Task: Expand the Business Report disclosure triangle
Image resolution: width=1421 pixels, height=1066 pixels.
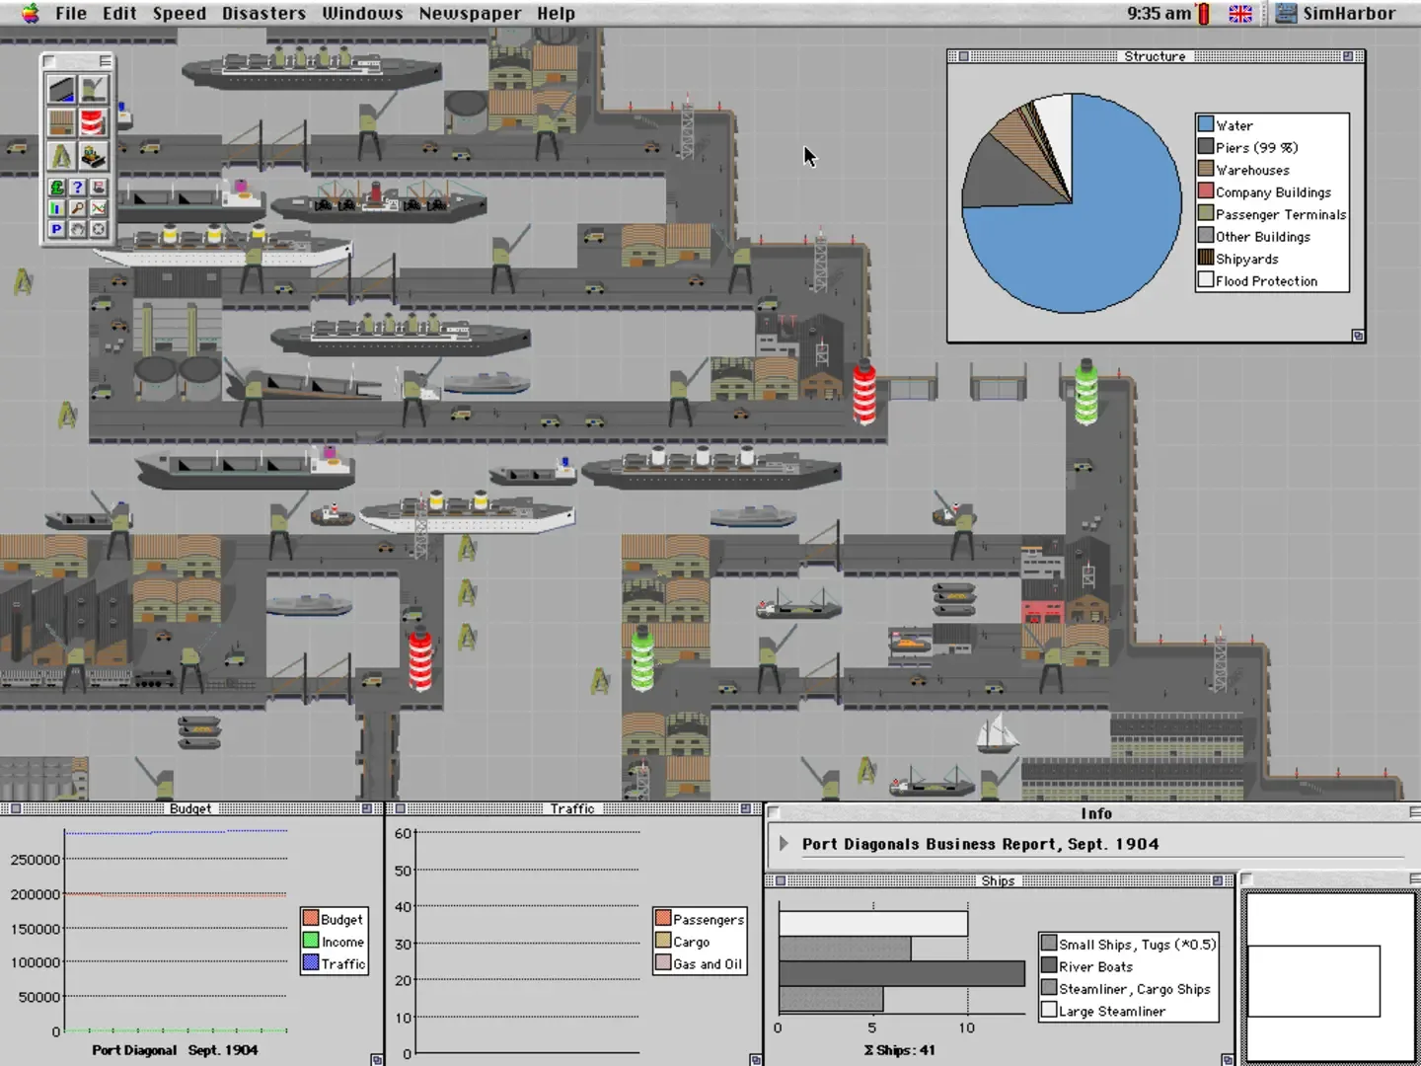Action: pyautogui.click(x=784, y=844)
